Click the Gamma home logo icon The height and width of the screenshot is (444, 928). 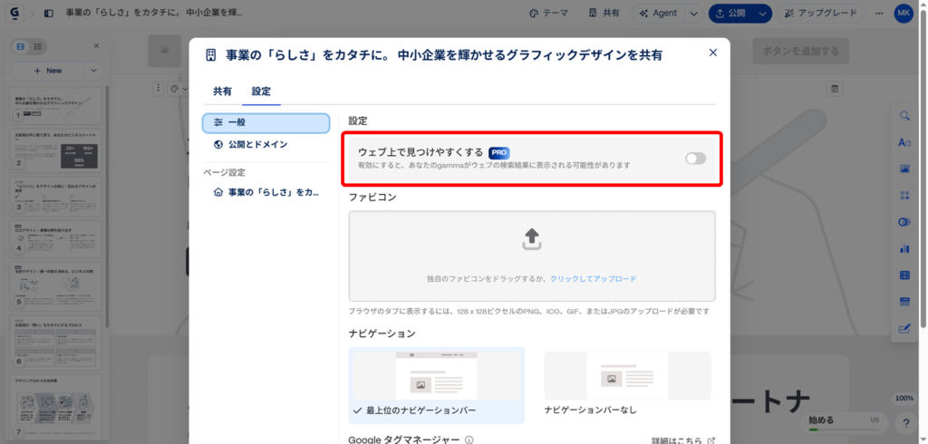(x=15, y=14)
